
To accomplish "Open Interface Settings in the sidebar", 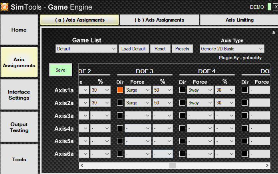I will click(x=19, y=95).
